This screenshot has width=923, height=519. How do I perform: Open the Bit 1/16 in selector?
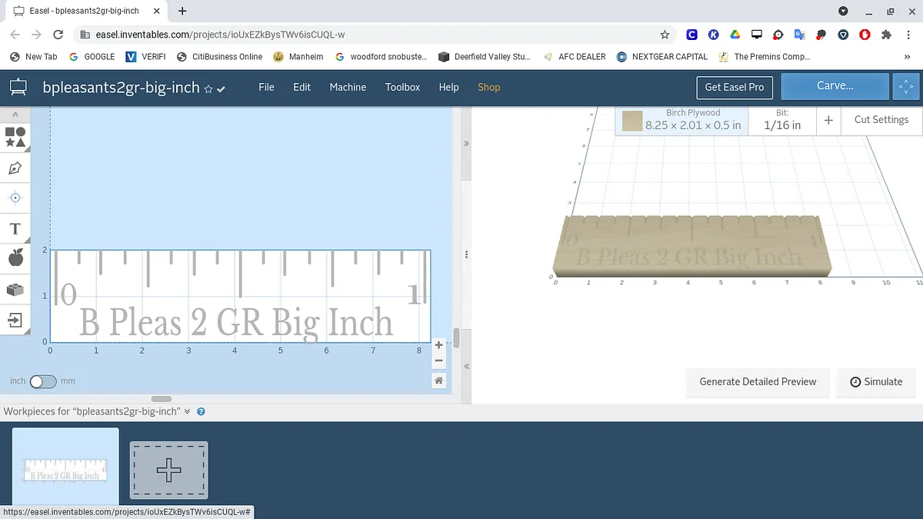[x=781, y=120]
